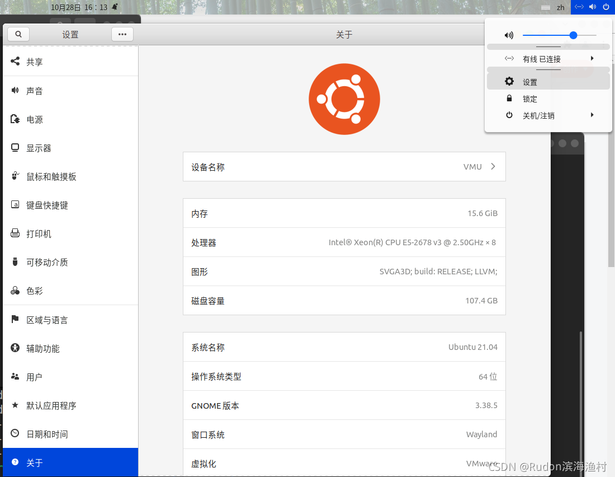Image resolution: width=615 pixels, height=477 pixels.
Task: Open the 默认应用程序 settings panel
Action: pos(70,405)
